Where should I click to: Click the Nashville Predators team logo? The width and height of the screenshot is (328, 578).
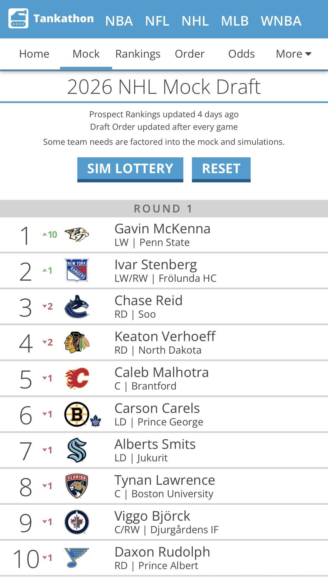(x=77, y=234)
